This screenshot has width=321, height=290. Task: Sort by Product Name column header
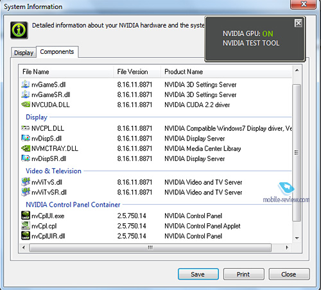226,72
